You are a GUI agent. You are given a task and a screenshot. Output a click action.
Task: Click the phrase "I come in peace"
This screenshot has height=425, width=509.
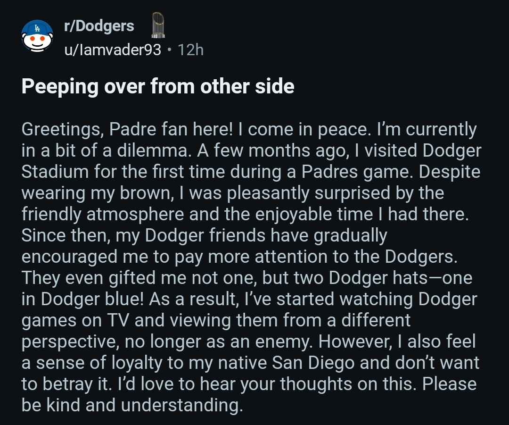point(304,130)
